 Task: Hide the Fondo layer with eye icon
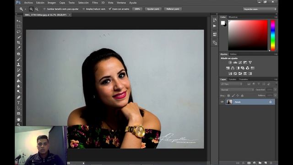pyautogui.click(x=222, y=102)
